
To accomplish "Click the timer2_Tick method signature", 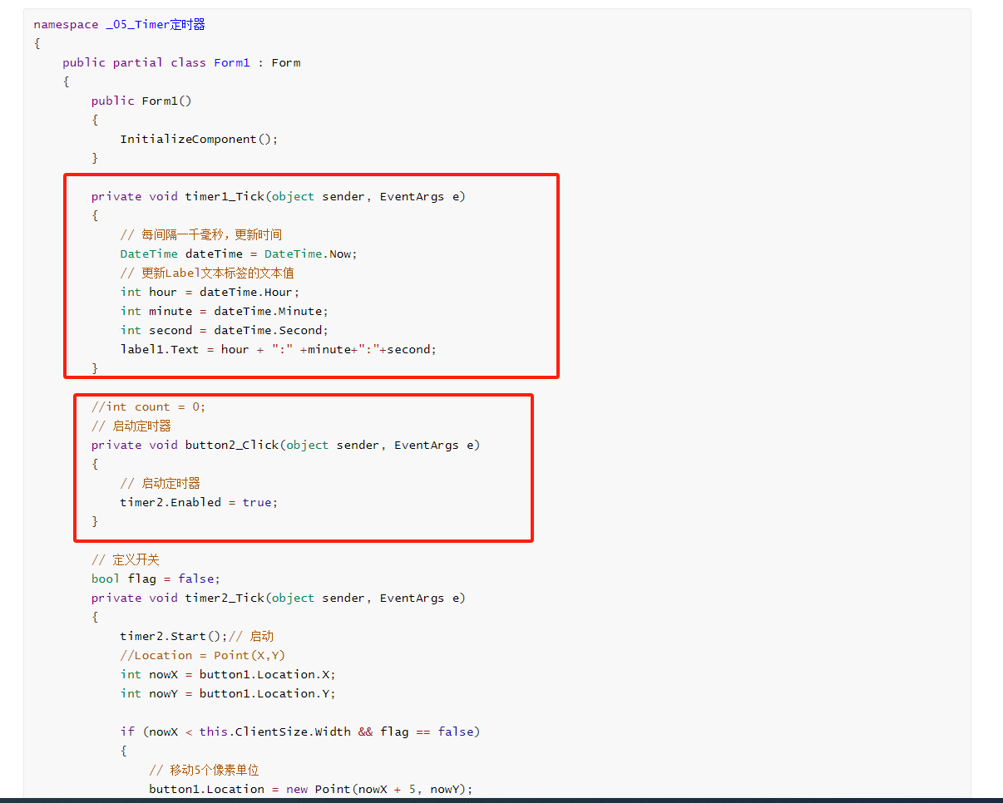I will pyautogui.click(x=279, y=598).
